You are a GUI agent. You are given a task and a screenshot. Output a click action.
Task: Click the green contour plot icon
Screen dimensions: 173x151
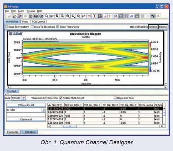(137, 16)
